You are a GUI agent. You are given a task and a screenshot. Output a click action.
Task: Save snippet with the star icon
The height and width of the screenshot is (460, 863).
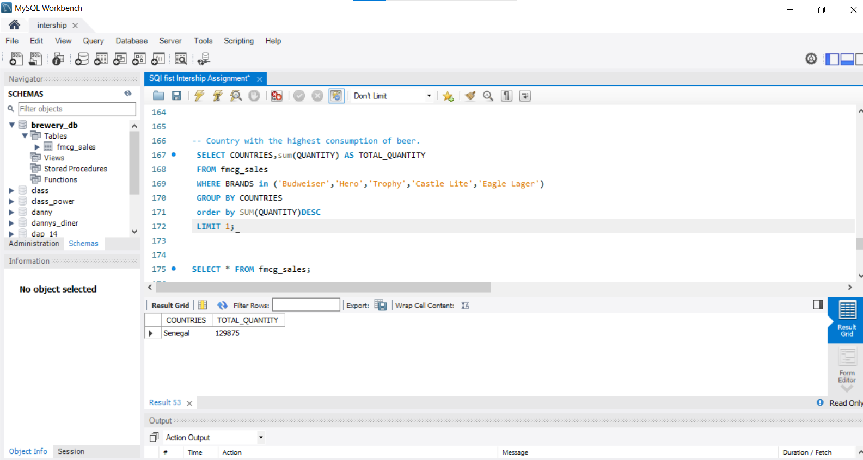click(448, 96)
